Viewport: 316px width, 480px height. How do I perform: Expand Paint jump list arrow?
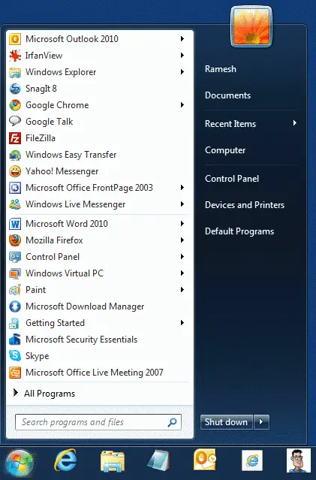click(x=182, y=290)
